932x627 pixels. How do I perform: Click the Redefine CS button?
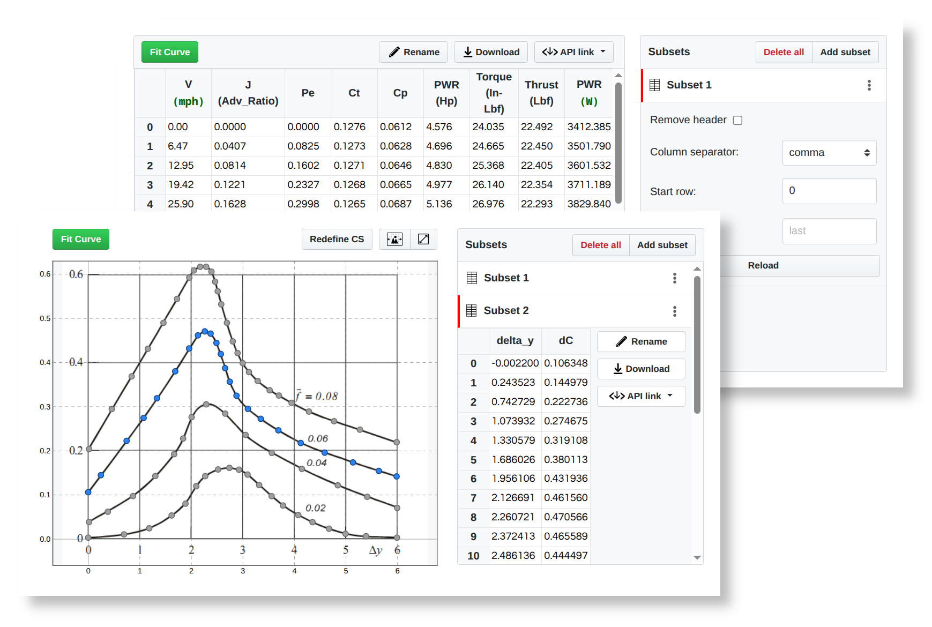[x=337, y=240]
